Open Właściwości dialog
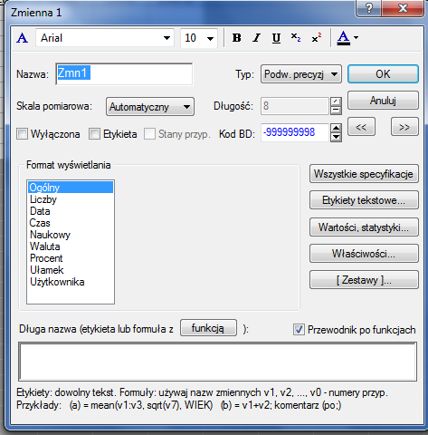The width and height of the screenshot is (428, 435). (x=364, y=254)
